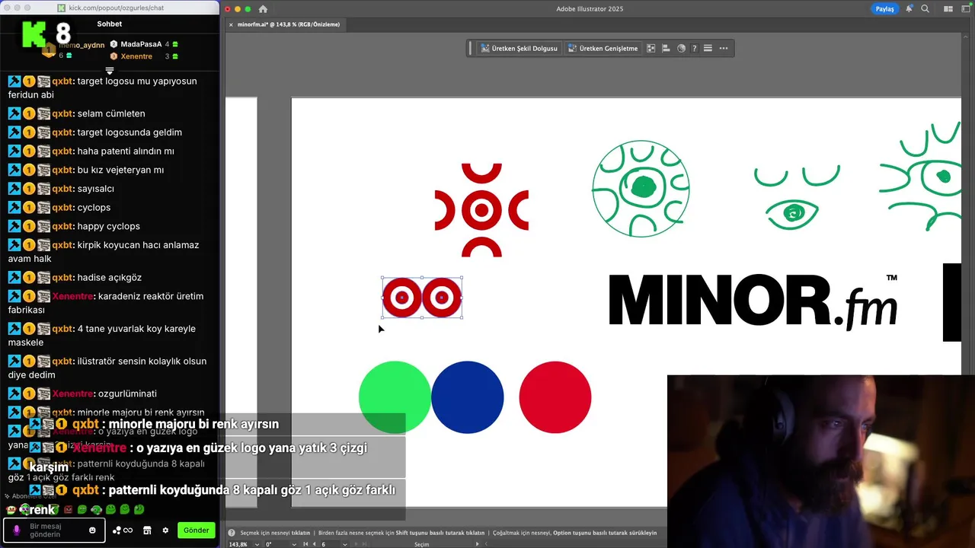Click the status bar play arrow after Seçim
This screenshot has height=548, width=975.
(x=478, y=544)
